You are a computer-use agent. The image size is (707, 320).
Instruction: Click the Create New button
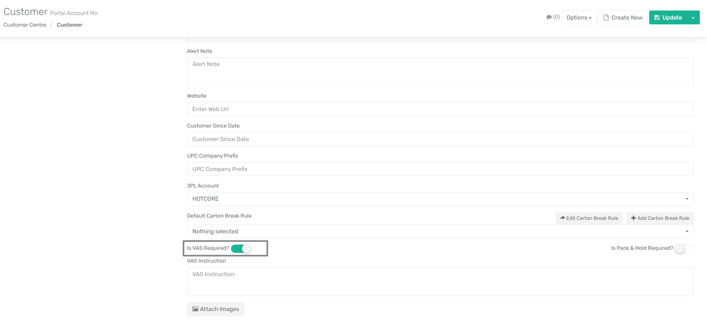623,18
